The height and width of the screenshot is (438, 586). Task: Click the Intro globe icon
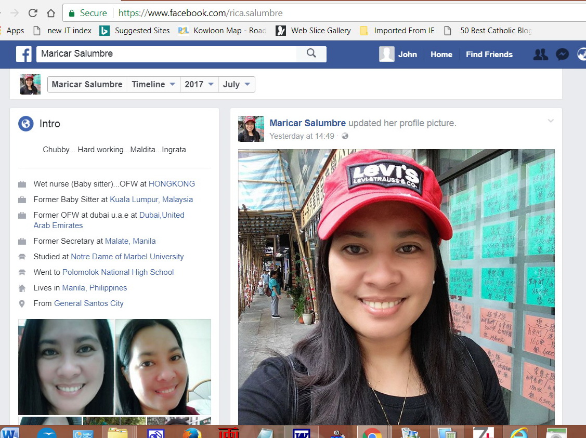[x=26, y=124]
